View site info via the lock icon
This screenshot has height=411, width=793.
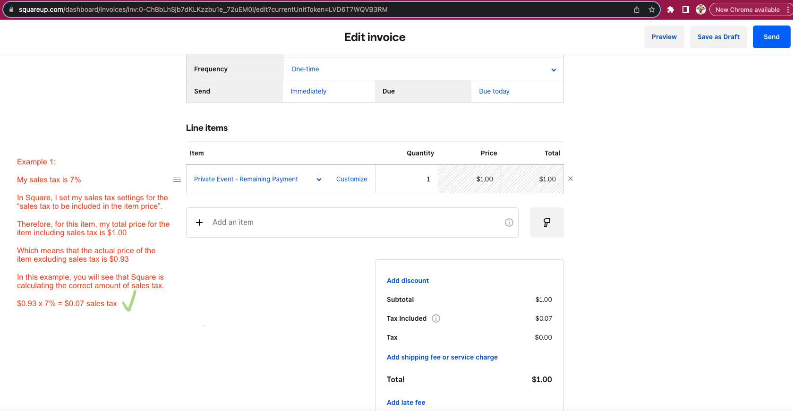coord(11,9)
